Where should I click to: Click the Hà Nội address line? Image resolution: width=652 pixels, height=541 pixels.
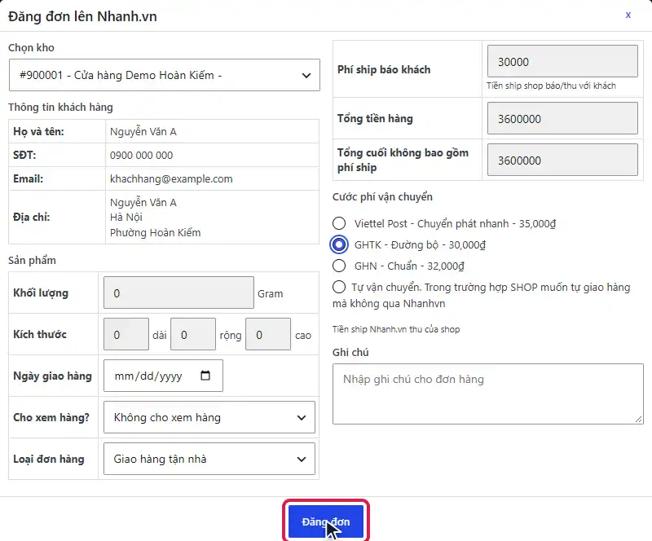tap(126, 217)
